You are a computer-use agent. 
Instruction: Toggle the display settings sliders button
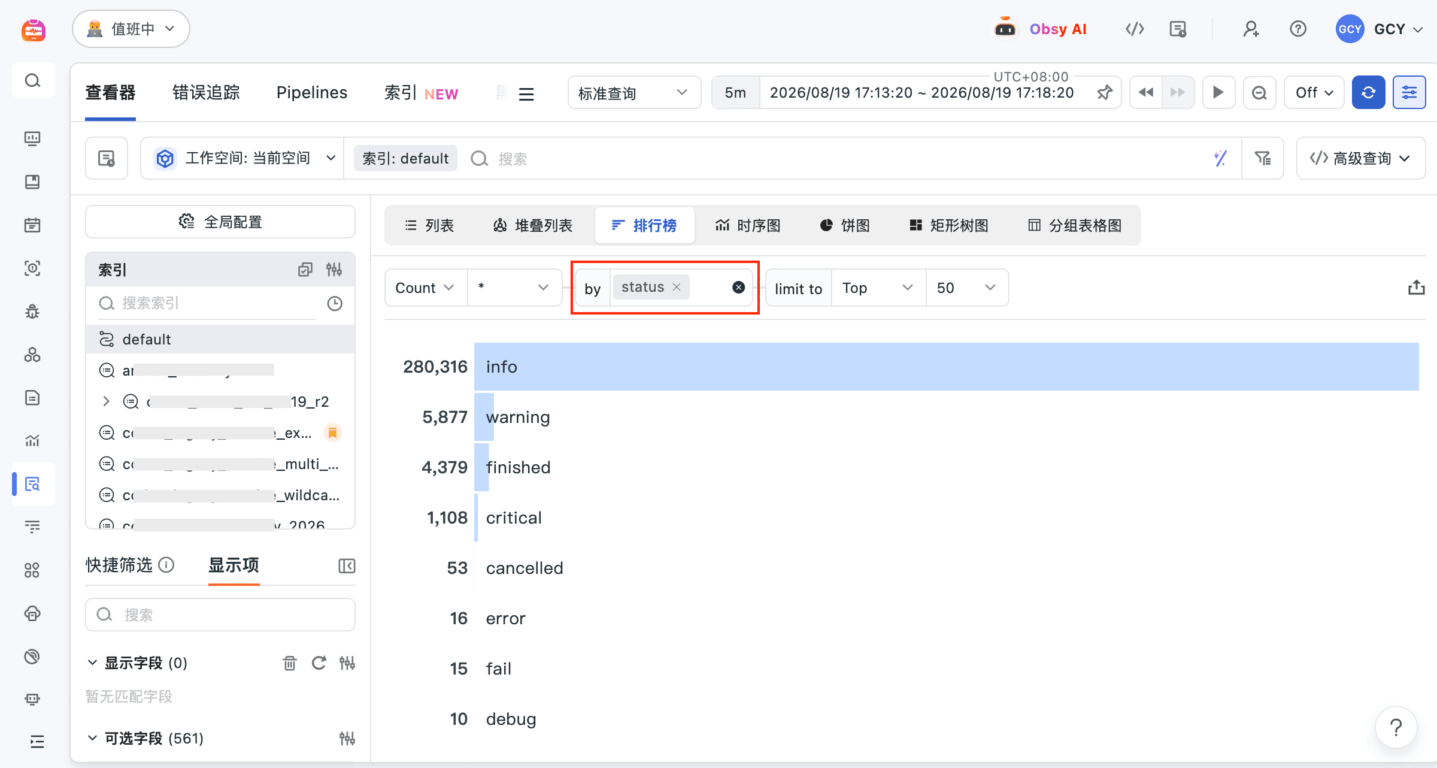click(x=1409, y=93)
